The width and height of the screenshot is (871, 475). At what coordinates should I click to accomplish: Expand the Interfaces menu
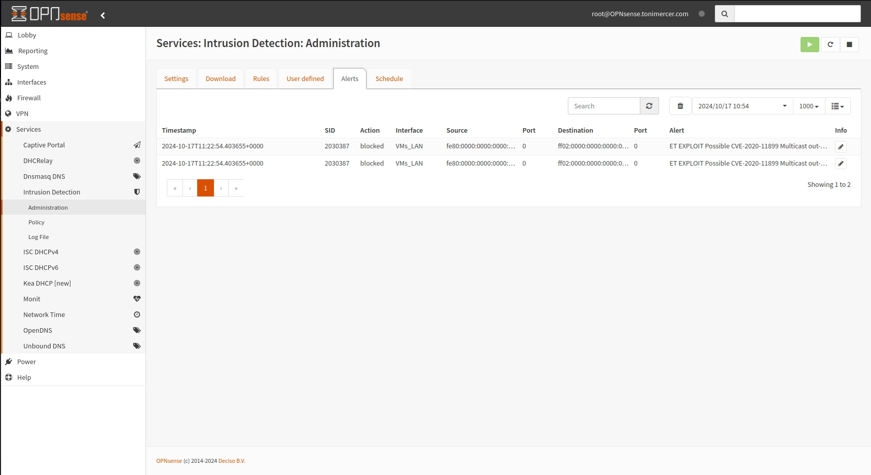(x=73, y=82)
